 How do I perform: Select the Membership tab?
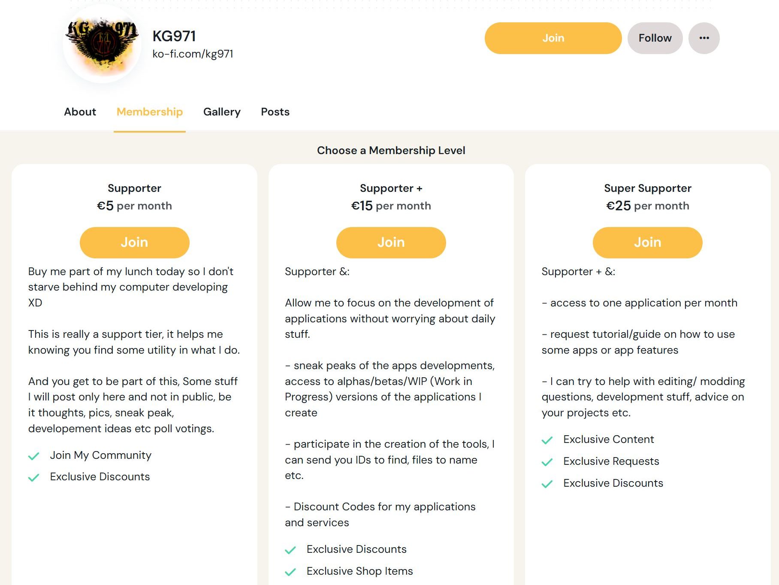[x=150, y=112]
